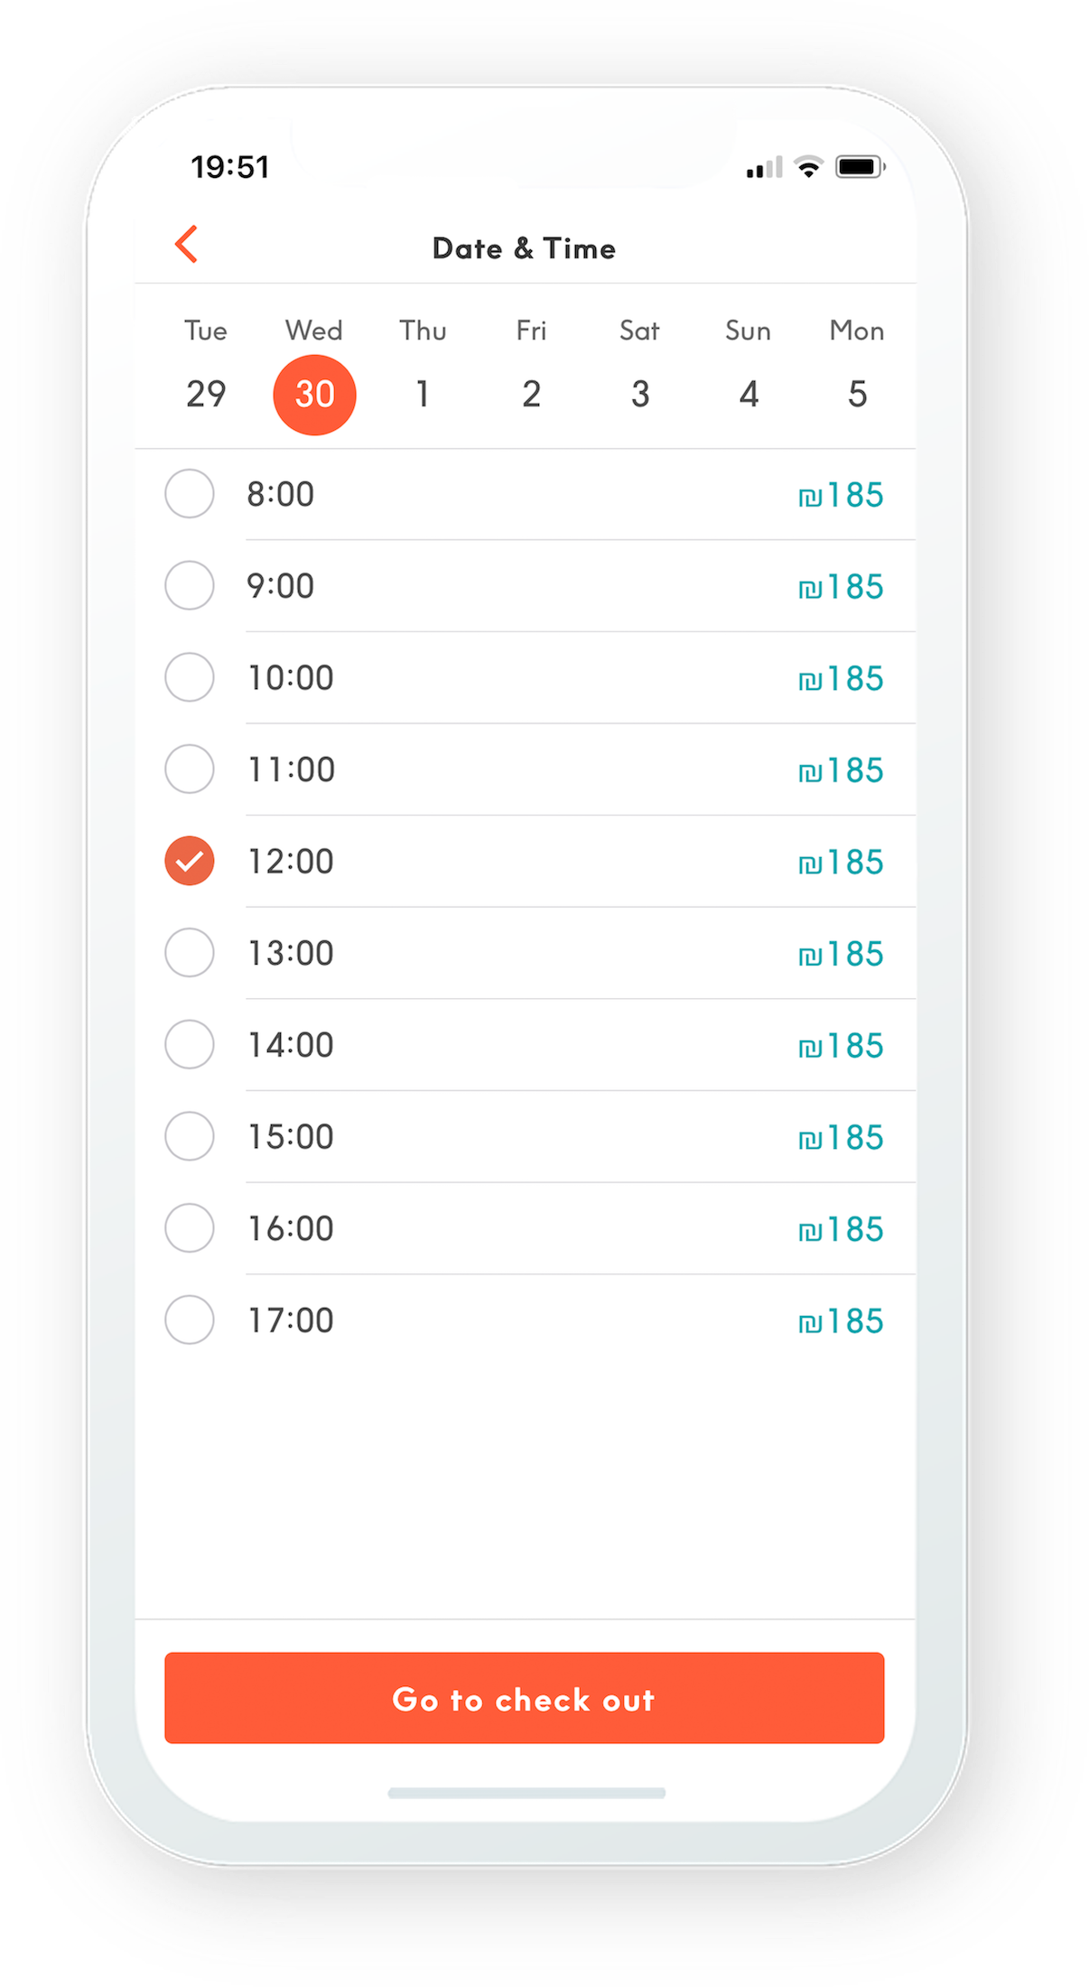1089x1987 pixels.
Task: Choose the 15:00 radio button
Action: 190,1136
